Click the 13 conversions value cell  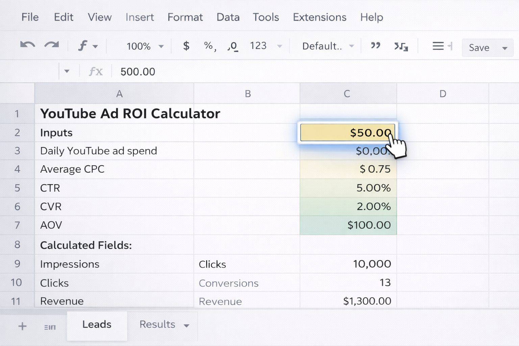coord(348,283)
